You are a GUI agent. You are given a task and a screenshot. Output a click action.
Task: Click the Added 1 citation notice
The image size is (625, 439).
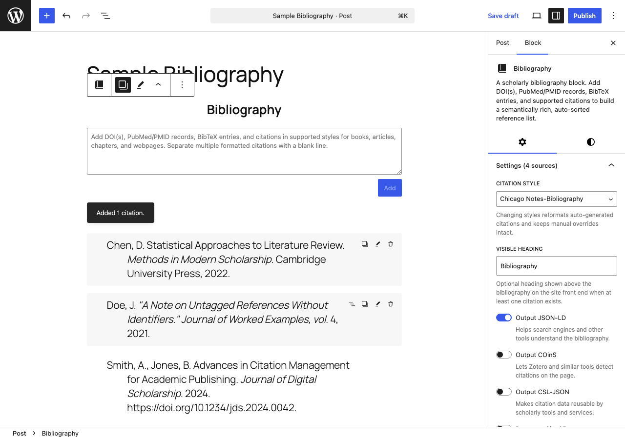click(121, 213)
